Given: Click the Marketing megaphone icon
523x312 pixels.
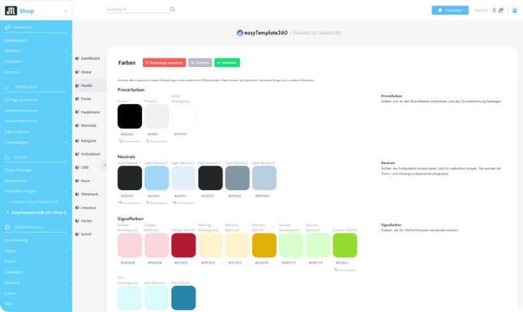Looking at the screenshot, I should coord(8,27).
